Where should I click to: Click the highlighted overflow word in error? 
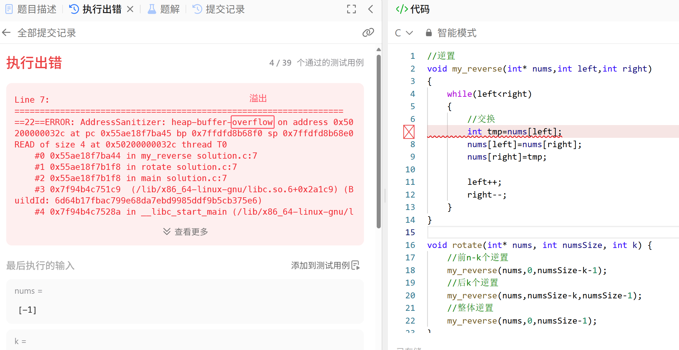(x=252, y=122)
